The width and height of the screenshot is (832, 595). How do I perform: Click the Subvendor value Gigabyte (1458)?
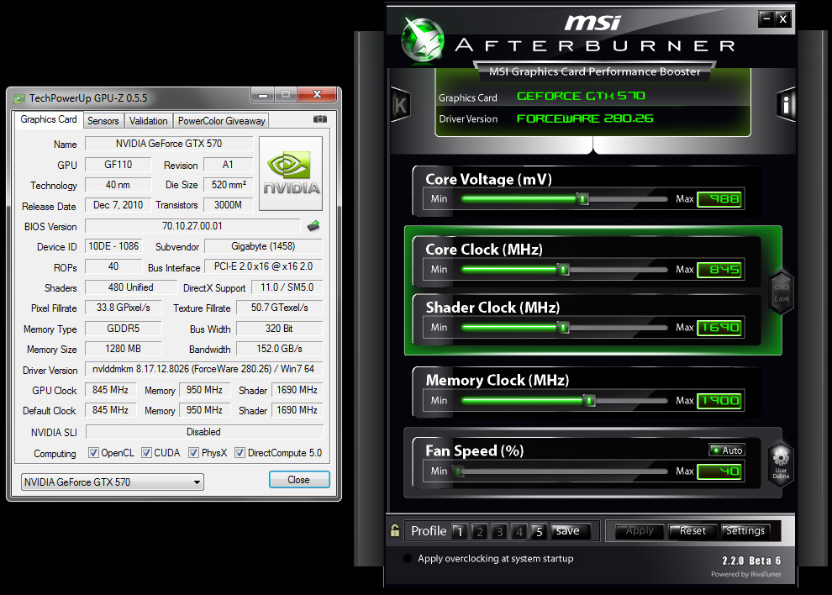(263, 246)
